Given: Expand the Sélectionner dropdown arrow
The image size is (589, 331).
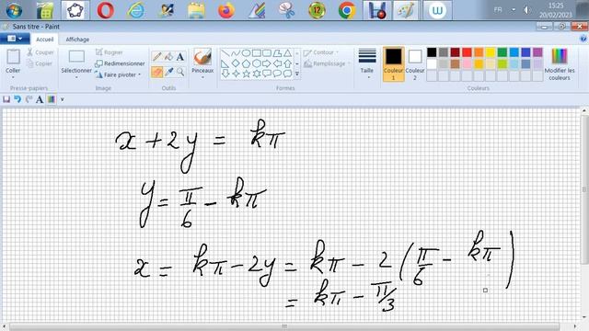Looking at the screenshot, I should [x=76, y=77].
